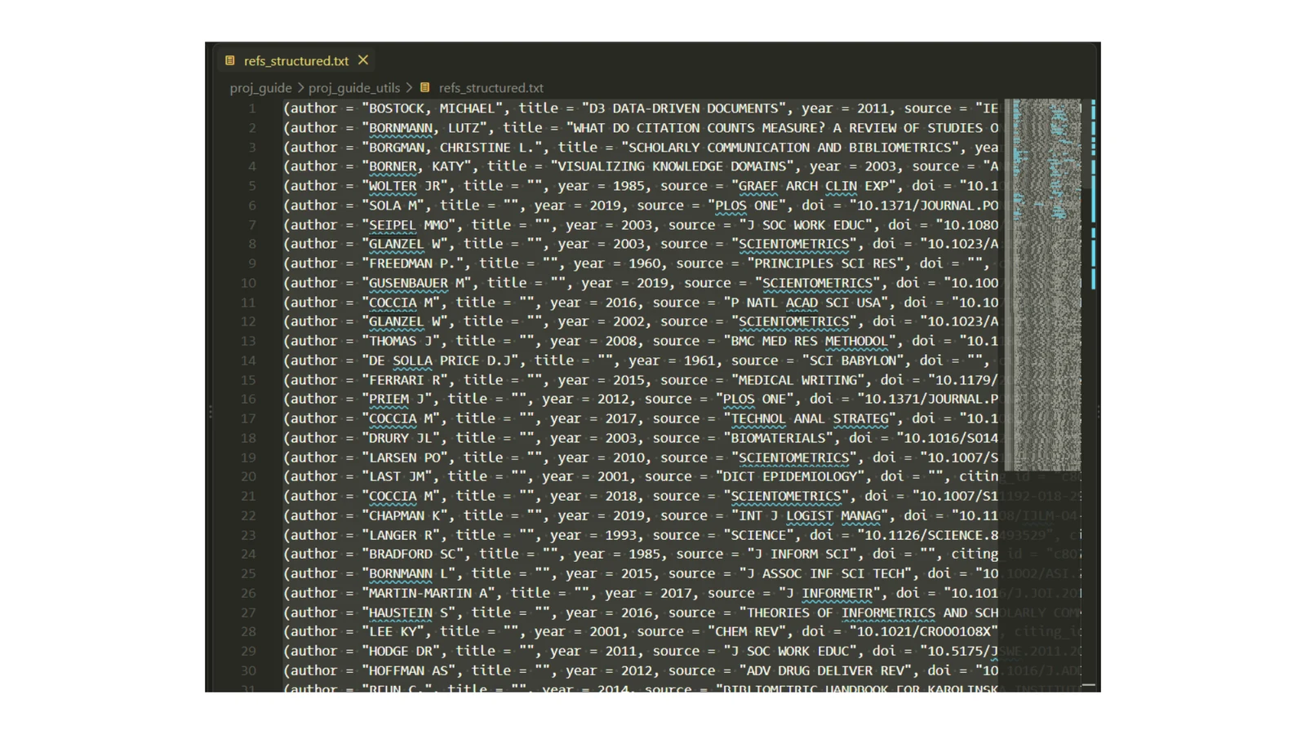Click the file icon on refs_structured.txt tab
1306x734 pixels.
click(x=230, y=60)
